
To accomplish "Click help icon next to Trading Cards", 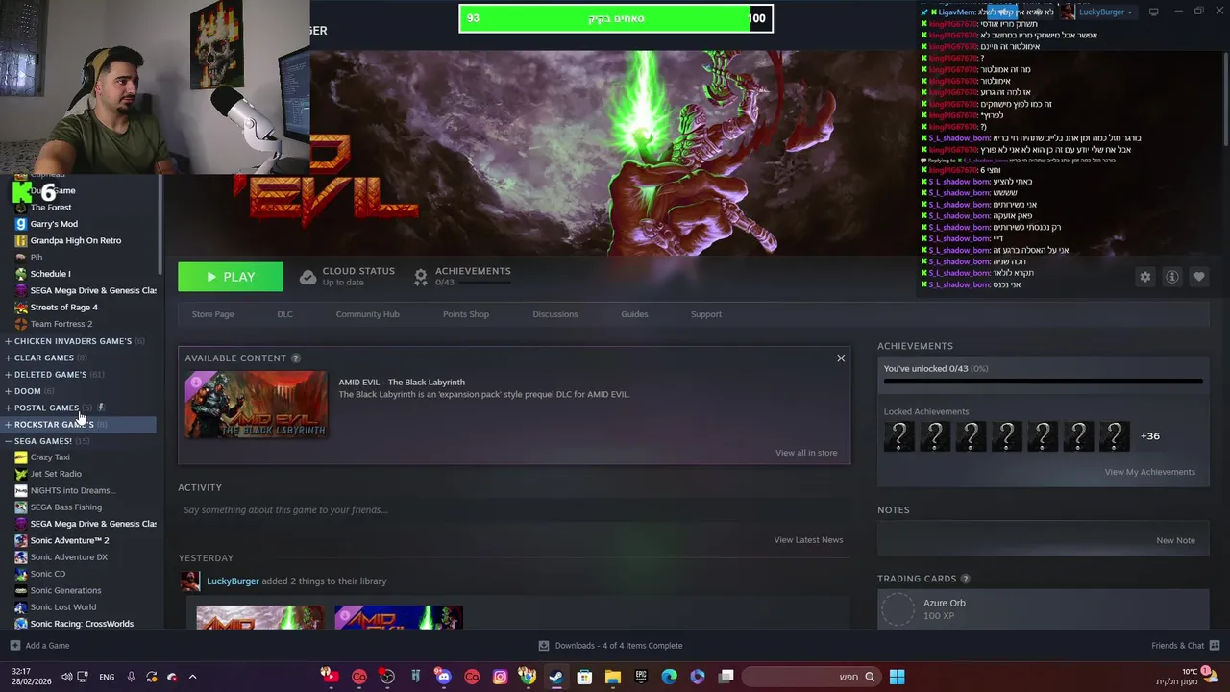I will tap(965, 579).
